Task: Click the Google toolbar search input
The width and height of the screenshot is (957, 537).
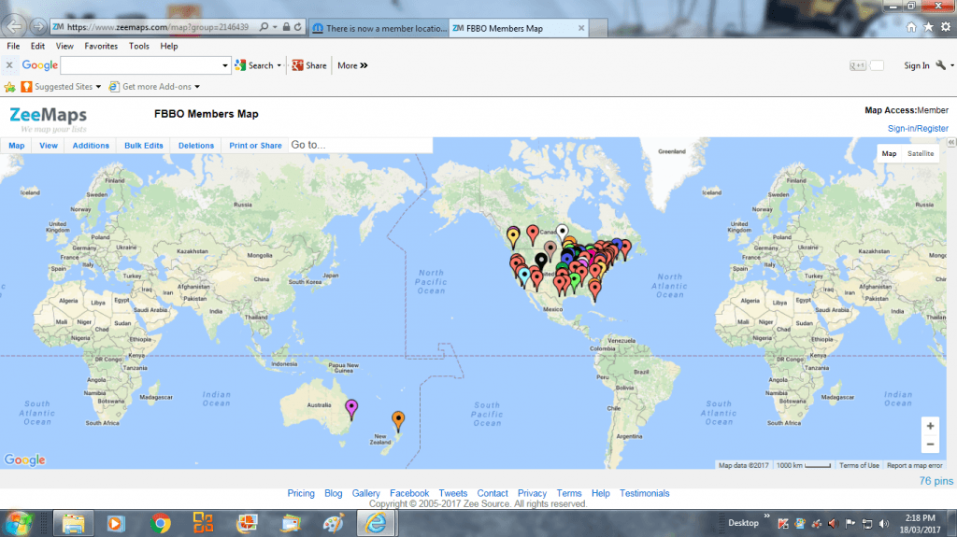Action: [x=141, y=65]
